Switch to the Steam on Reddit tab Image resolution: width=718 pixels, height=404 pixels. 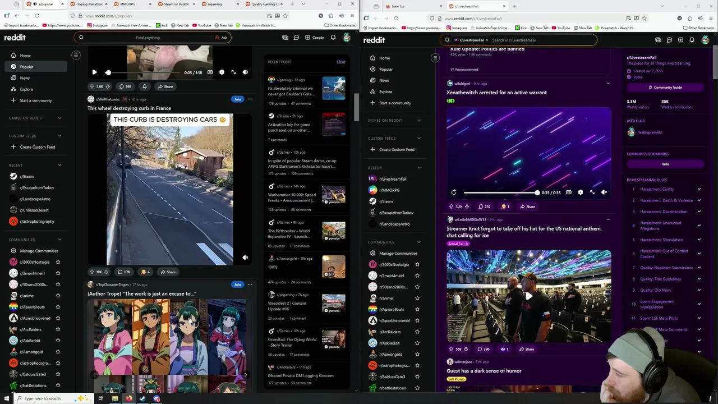177,4
